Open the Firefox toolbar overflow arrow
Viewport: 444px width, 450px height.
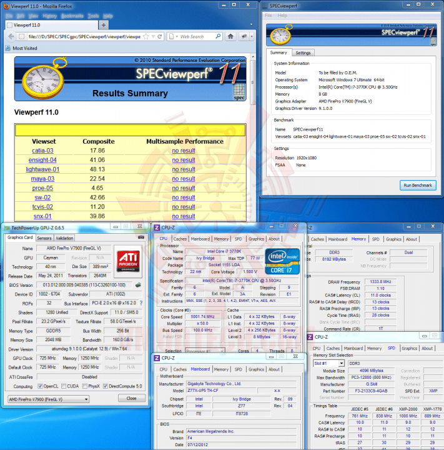pos(252,36)
